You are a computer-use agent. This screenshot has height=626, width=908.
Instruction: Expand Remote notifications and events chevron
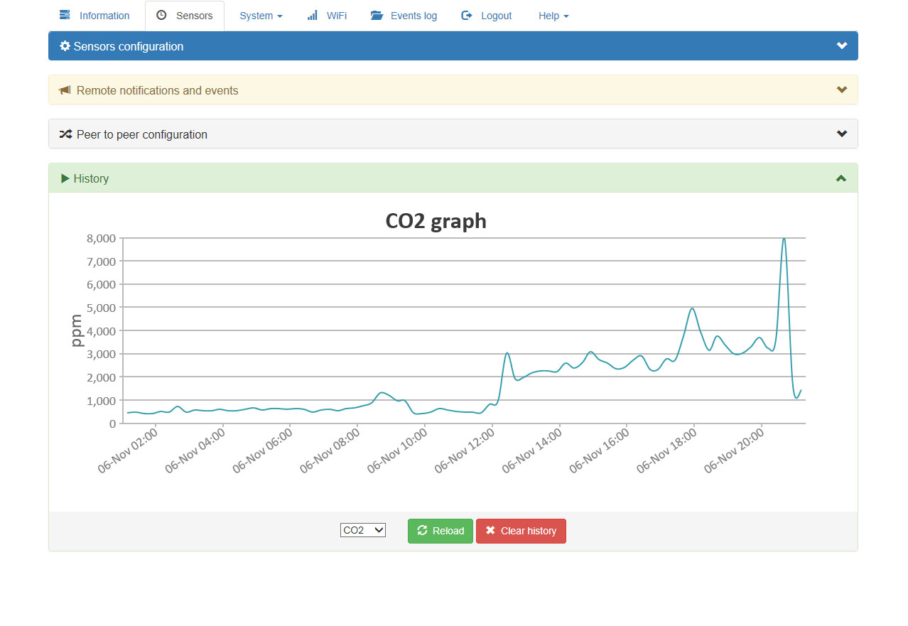click(x=842, y=90)
